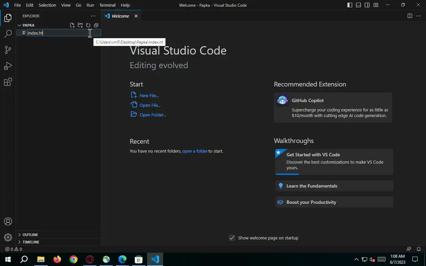Image resolution: width=426 pixels, height=266 pixels.
Task: Open the Edit menu
Action: (x=30, y=5)
